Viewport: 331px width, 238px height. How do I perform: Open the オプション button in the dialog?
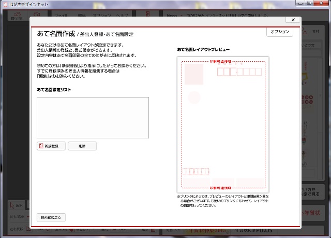(280, 32)
